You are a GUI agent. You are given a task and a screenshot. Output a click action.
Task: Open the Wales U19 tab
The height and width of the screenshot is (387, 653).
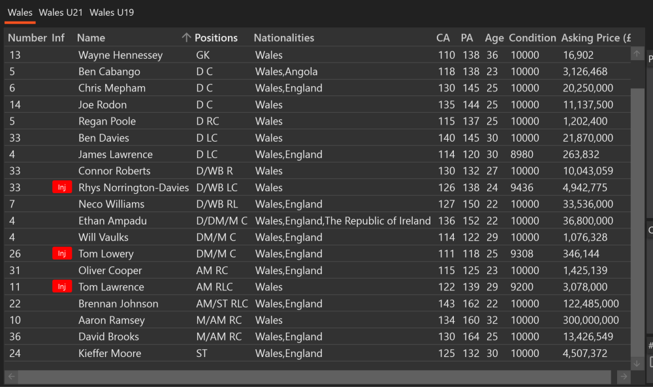point(112,12)
